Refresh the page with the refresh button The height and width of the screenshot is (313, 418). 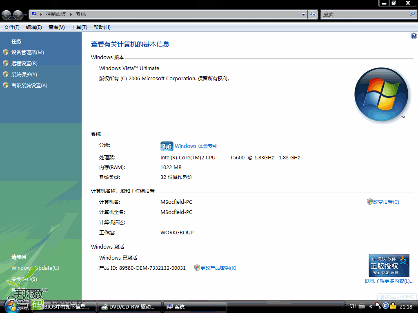313,15
